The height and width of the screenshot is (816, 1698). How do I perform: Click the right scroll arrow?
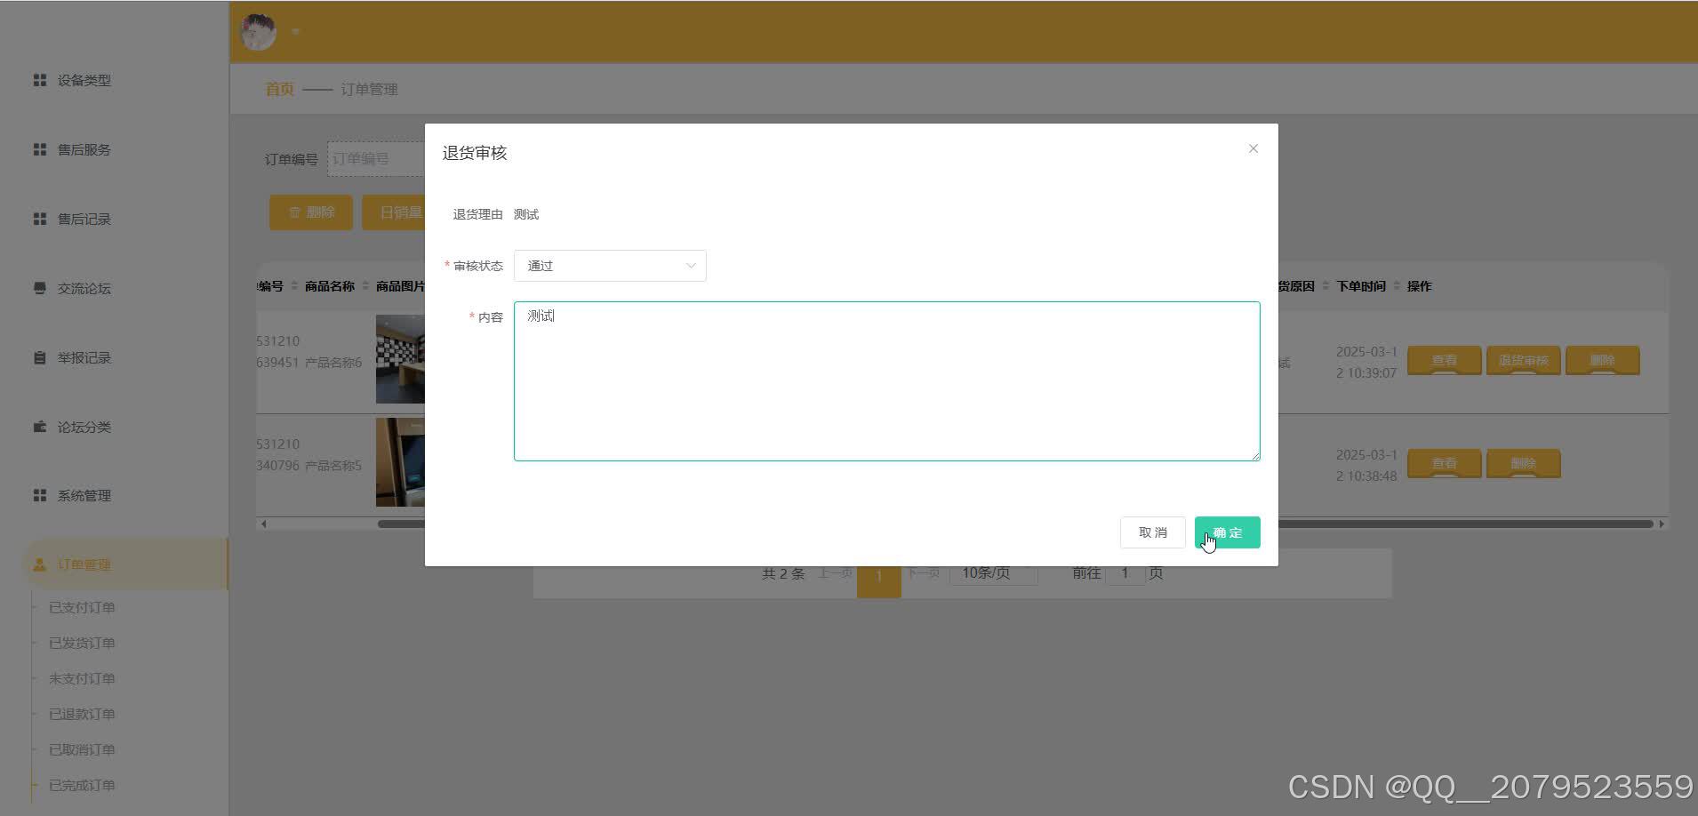[1661, 524]
